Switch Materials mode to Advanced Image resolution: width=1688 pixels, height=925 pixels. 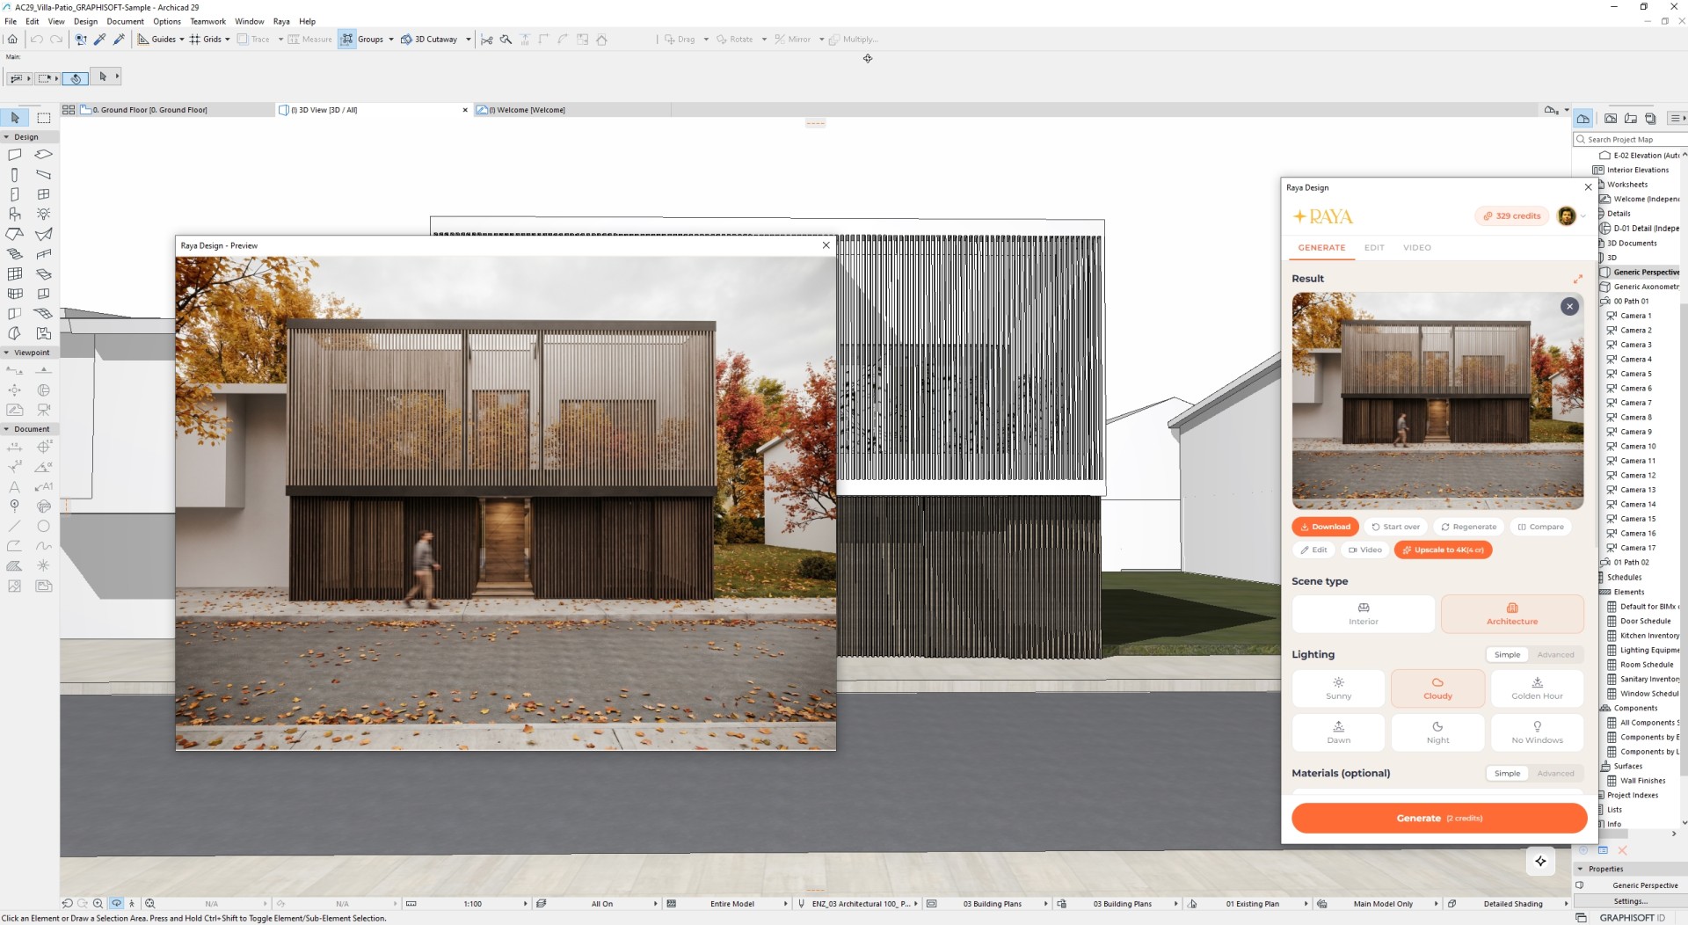(1555, 774)
